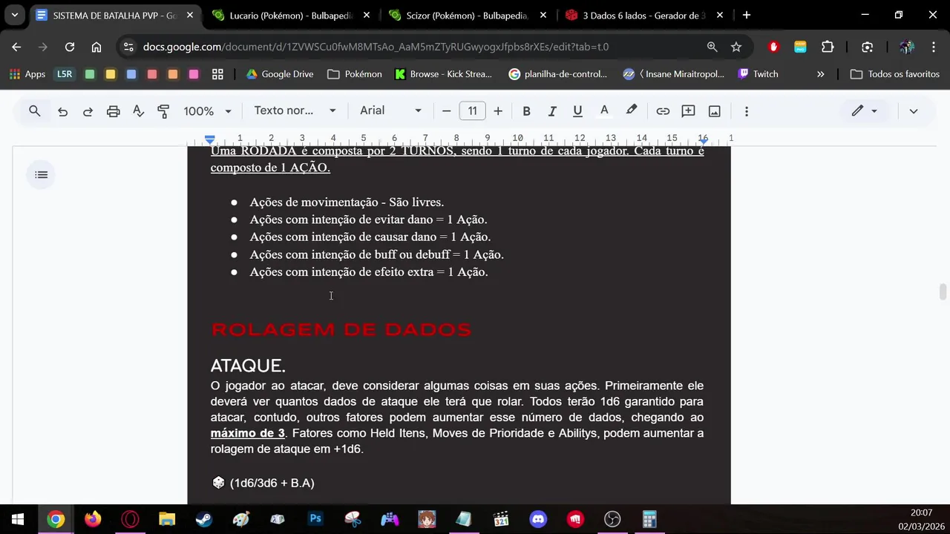
Task: Click the vertical scrollbar thumb
Action: (943, 291)
